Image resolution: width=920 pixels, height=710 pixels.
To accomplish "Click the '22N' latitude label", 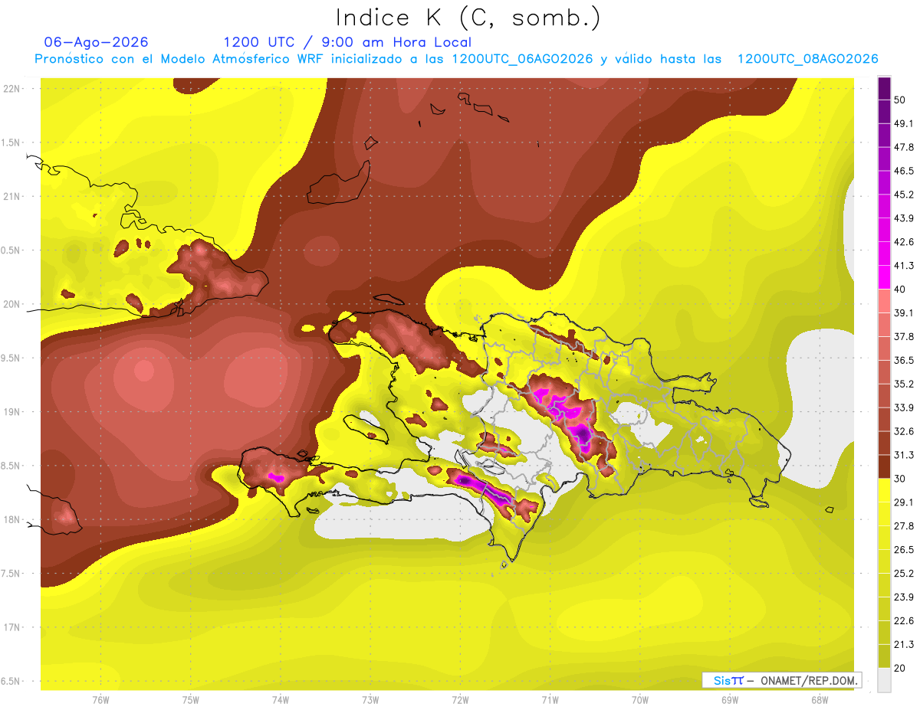I will click(12, 88).
